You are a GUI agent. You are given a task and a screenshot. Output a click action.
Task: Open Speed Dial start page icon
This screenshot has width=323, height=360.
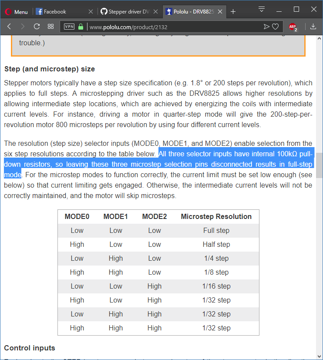tap(50, 27)
